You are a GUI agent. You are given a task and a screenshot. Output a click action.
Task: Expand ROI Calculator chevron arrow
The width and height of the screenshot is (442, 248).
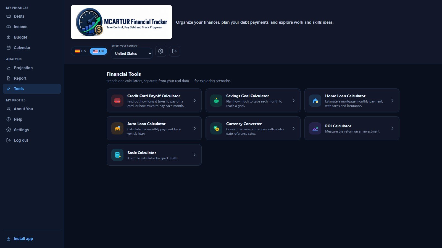click(392, 128)
